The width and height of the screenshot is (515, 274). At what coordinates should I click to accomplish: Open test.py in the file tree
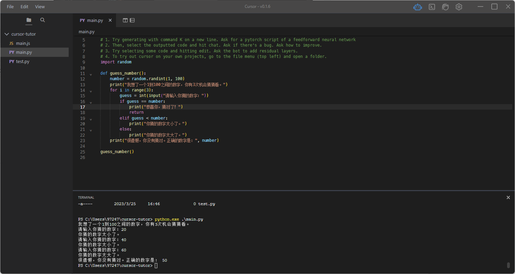coord(35,62)
